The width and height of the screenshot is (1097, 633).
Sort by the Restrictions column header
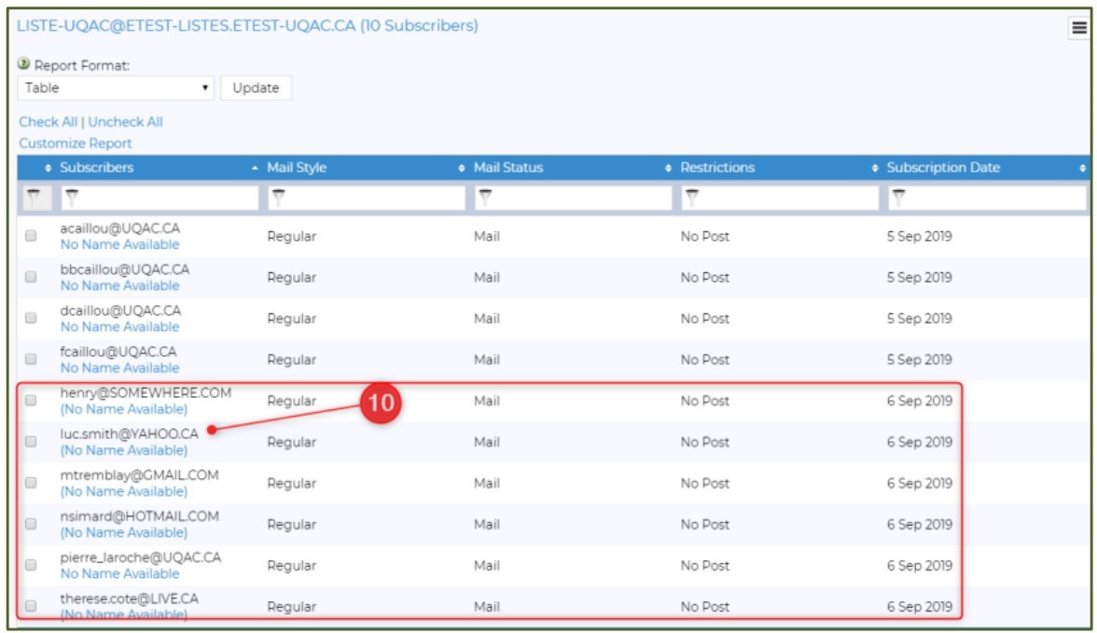coord(717,168)
